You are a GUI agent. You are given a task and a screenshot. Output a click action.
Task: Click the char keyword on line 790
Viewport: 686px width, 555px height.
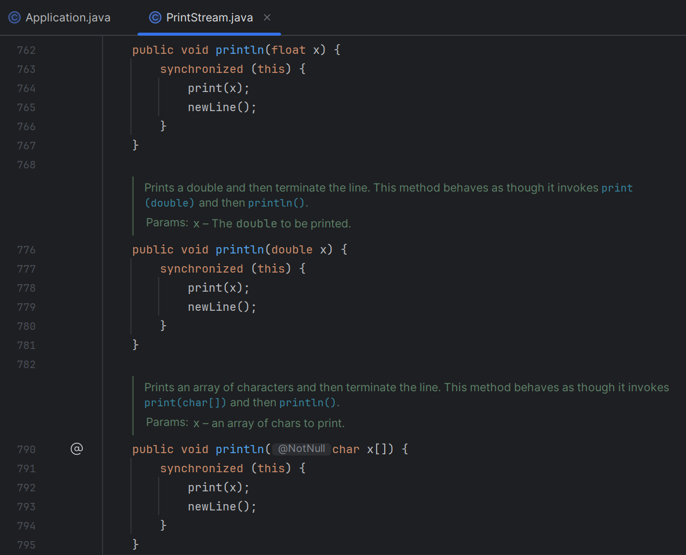click(x=346, y=449)
